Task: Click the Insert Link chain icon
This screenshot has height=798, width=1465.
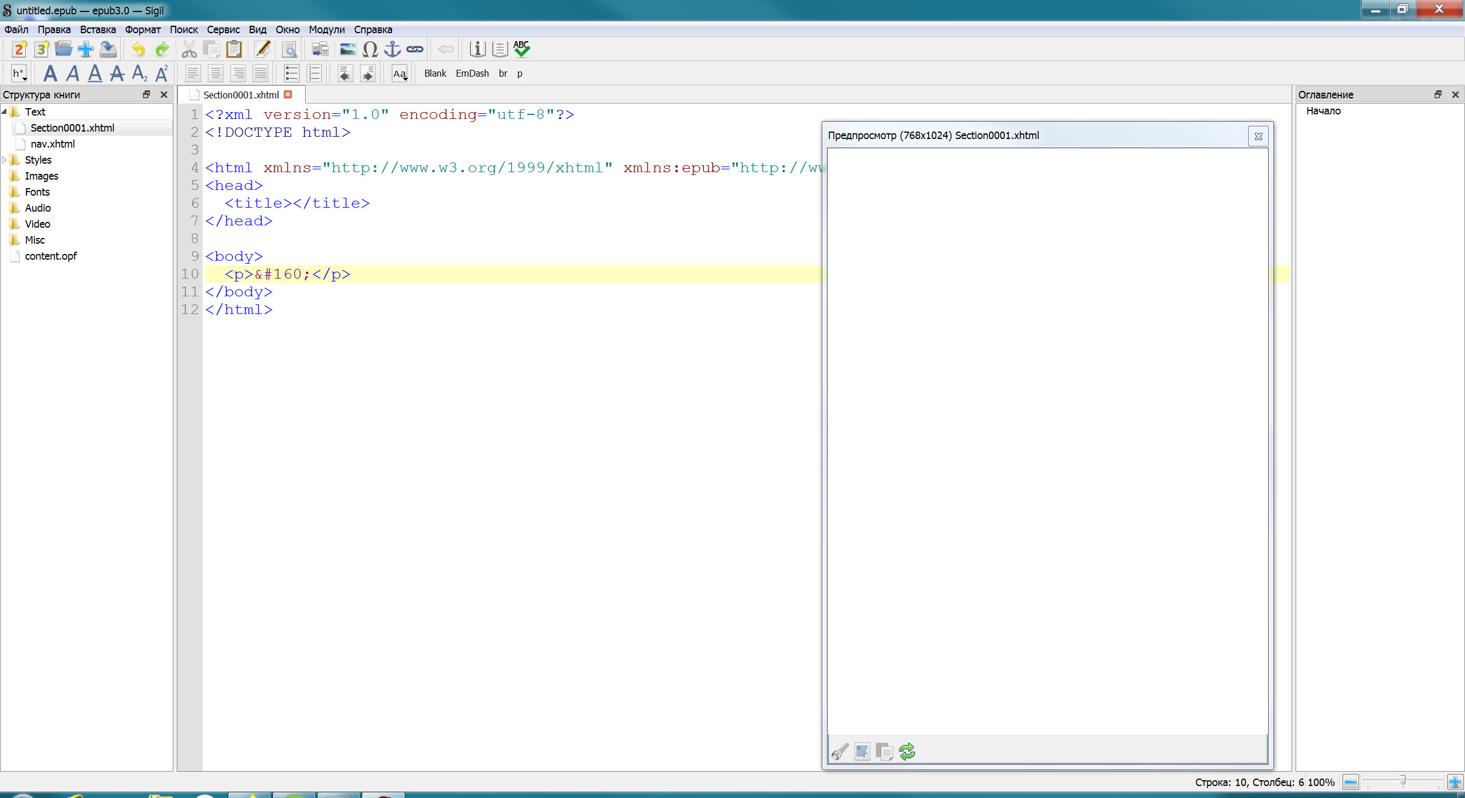Action: click(415, 50)
